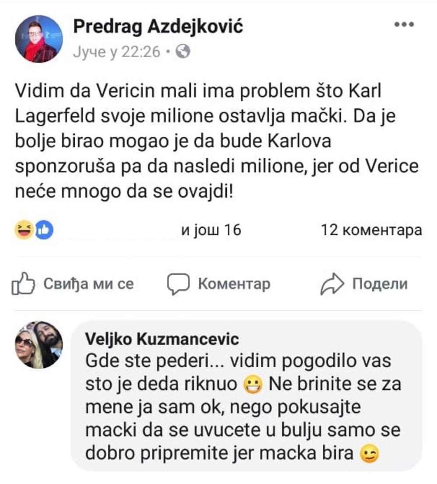Viewport: 437px width, 484px height.
Task: Open the "Јуче у 22:26" timestamp link
Action: click(118, 52)
